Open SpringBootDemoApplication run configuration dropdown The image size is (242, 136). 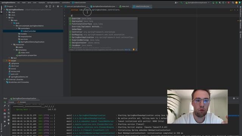197,3
